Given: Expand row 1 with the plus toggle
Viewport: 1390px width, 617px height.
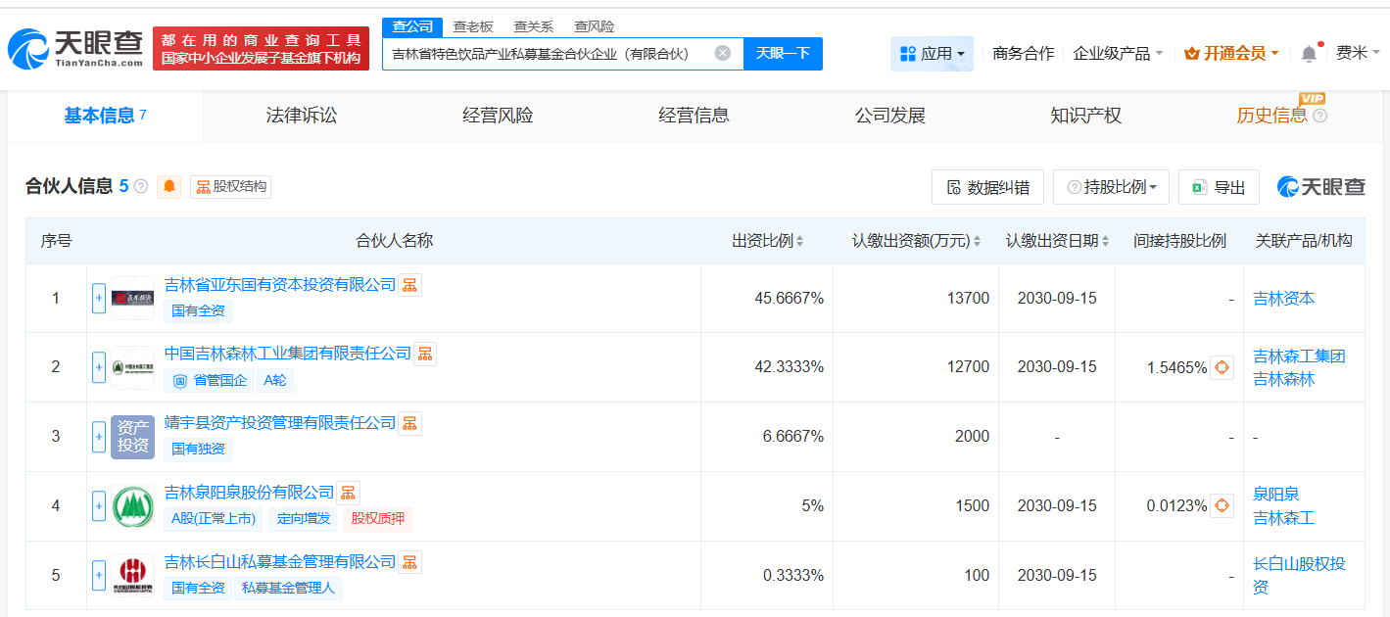Looking at the screenshot, I should coord(99,298).
